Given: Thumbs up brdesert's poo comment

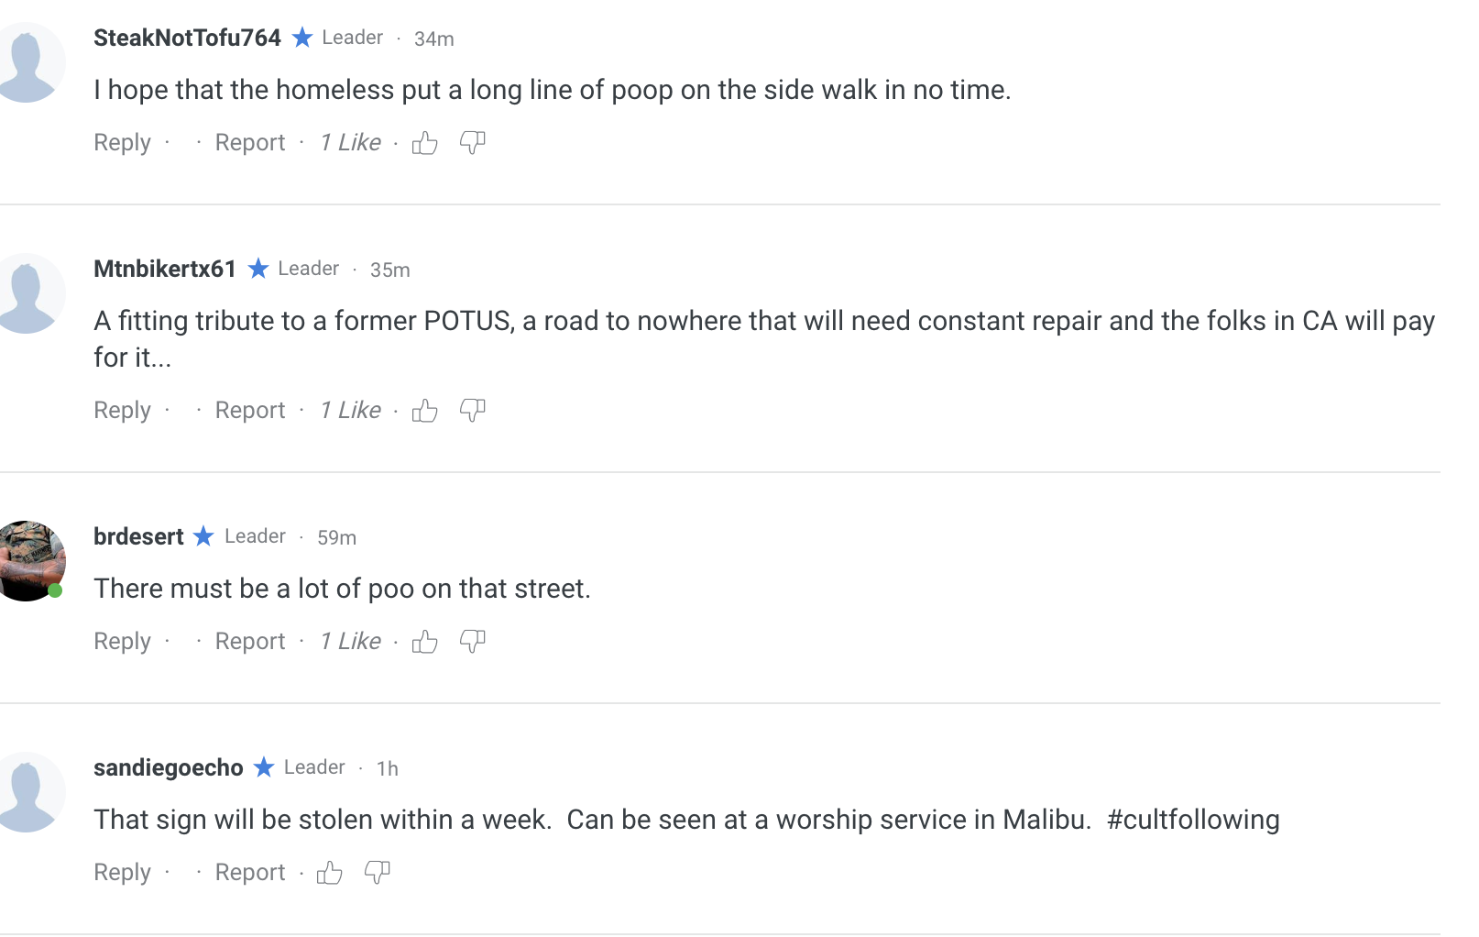Looking at the screenshot, I should coord(424,642).
